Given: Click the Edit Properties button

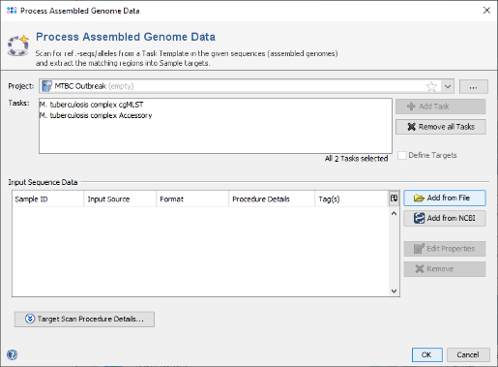Looking at the screenshot, I should click(445, 249).
